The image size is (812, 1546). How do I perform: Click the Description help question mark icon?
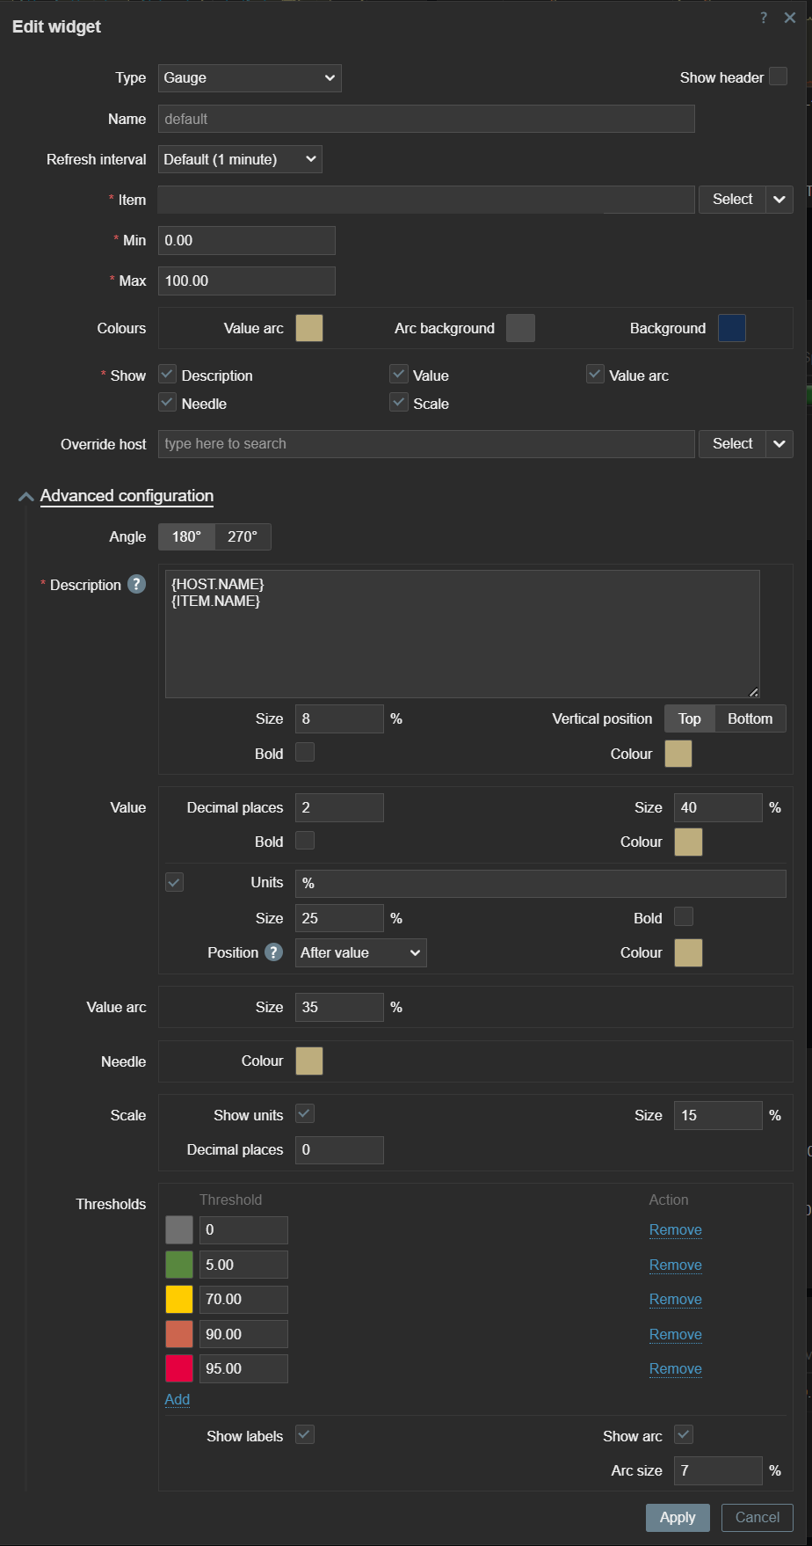136,585
